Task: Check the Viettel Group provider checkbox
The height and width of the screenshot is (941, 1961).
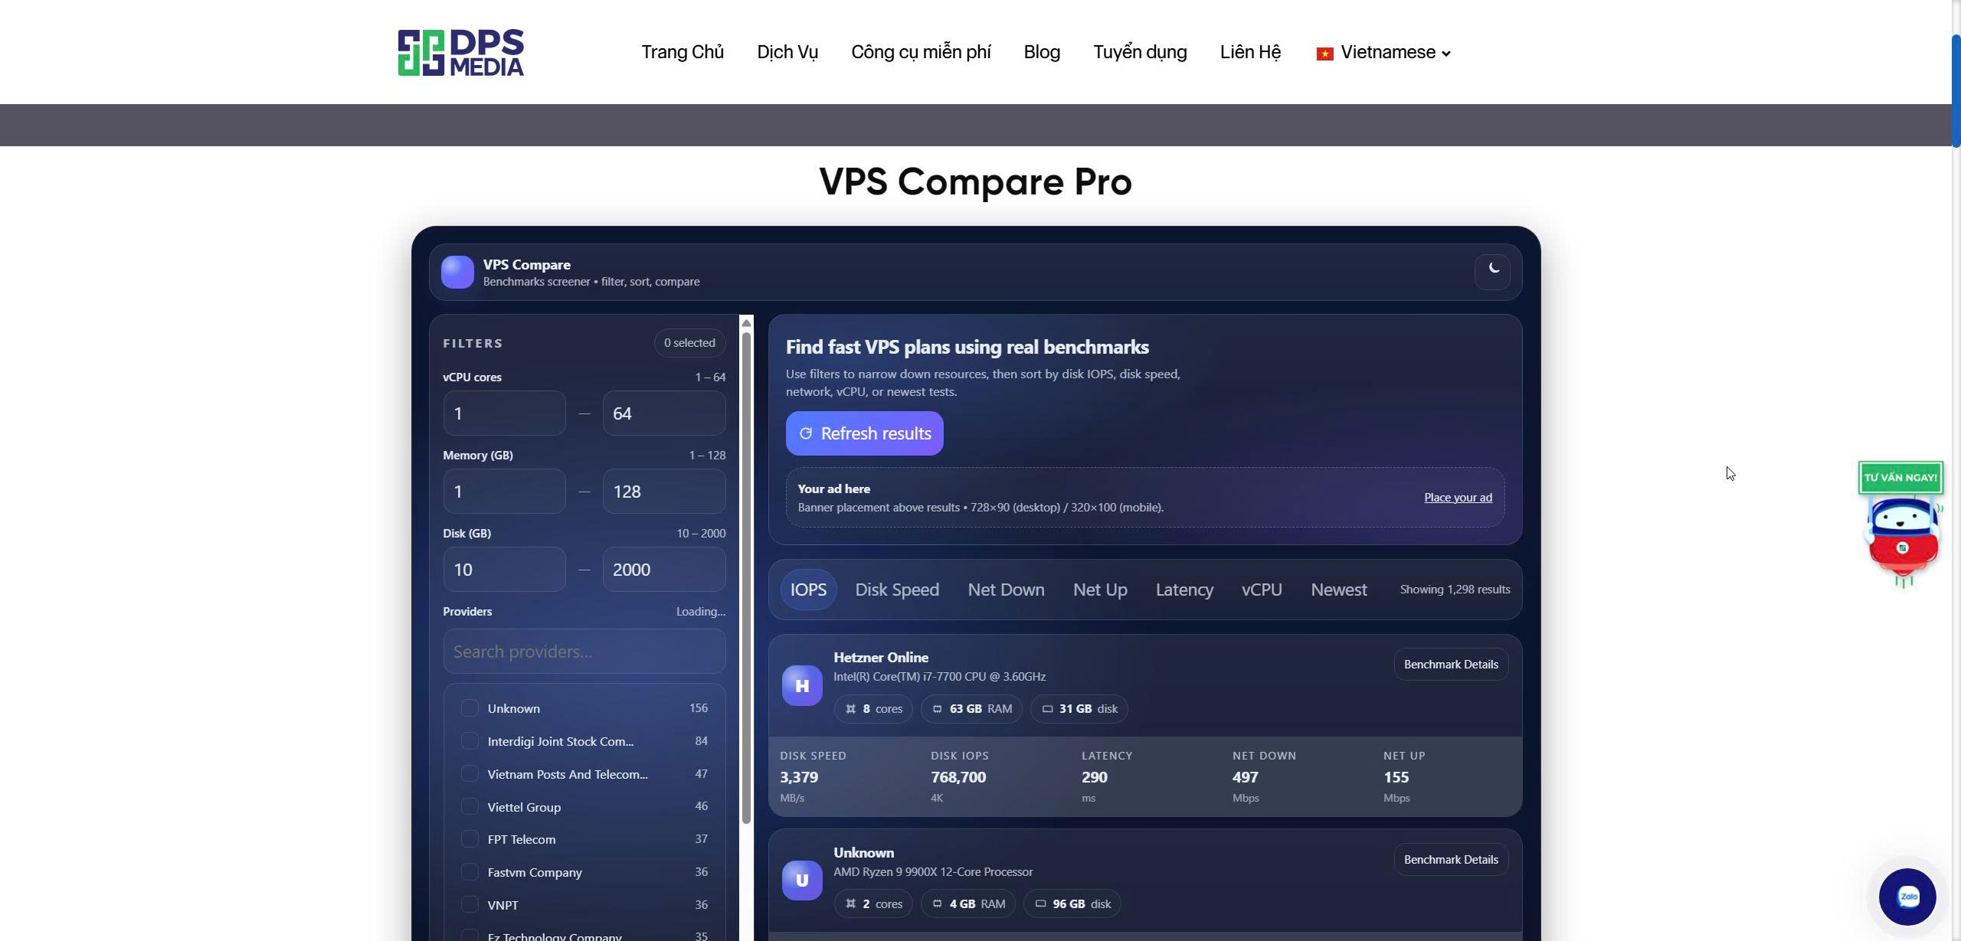Action: point(469,806)
